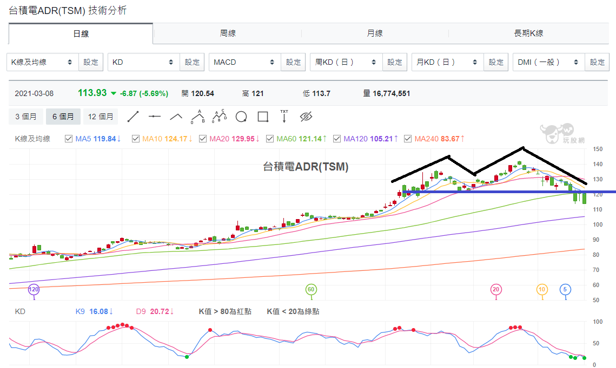Open the K線及均線 indicator dropdown
The height and width of the screenshot is (368, 616).
tap(42, 62)
